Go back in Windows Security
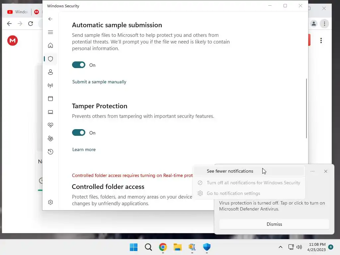This screenshot has height=255, width=340. [x=50, y=19]
